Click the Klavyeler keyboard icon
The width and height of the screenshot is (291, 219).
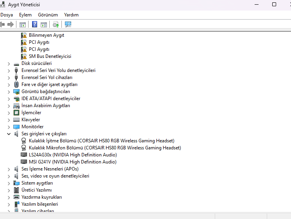(x=16, y=120)
